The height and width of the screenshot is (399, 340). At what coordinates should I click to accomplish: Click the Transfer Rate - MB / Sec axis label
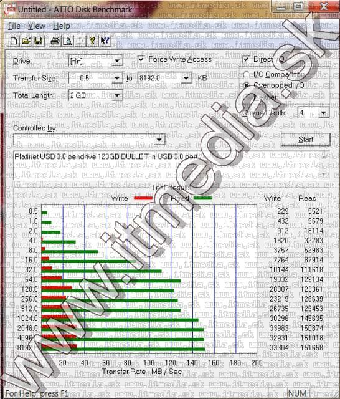[142, 372]
